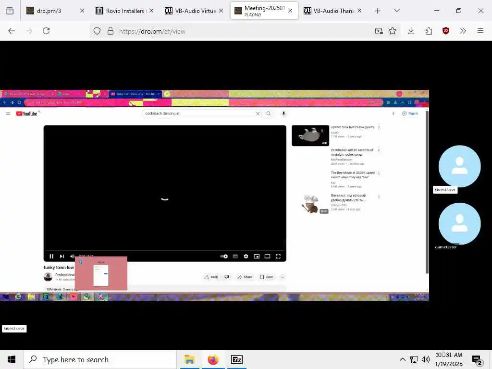Open The Bee Movie 3000% speed video

point(353,175)
